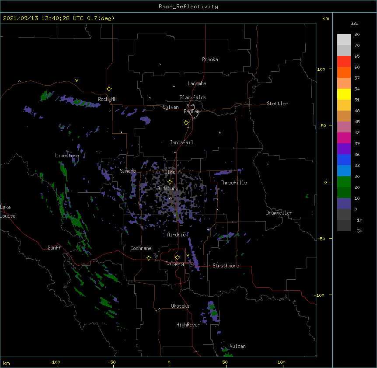Click the Banff label
Image resolution: width=377 pixels, height=368 pixels.
pyautogui.click(x=54, y=248)
